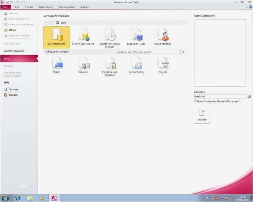This screenshot has width=253, height=202.
Task: Open the Externe Daten tab
Action: (46, 7)
